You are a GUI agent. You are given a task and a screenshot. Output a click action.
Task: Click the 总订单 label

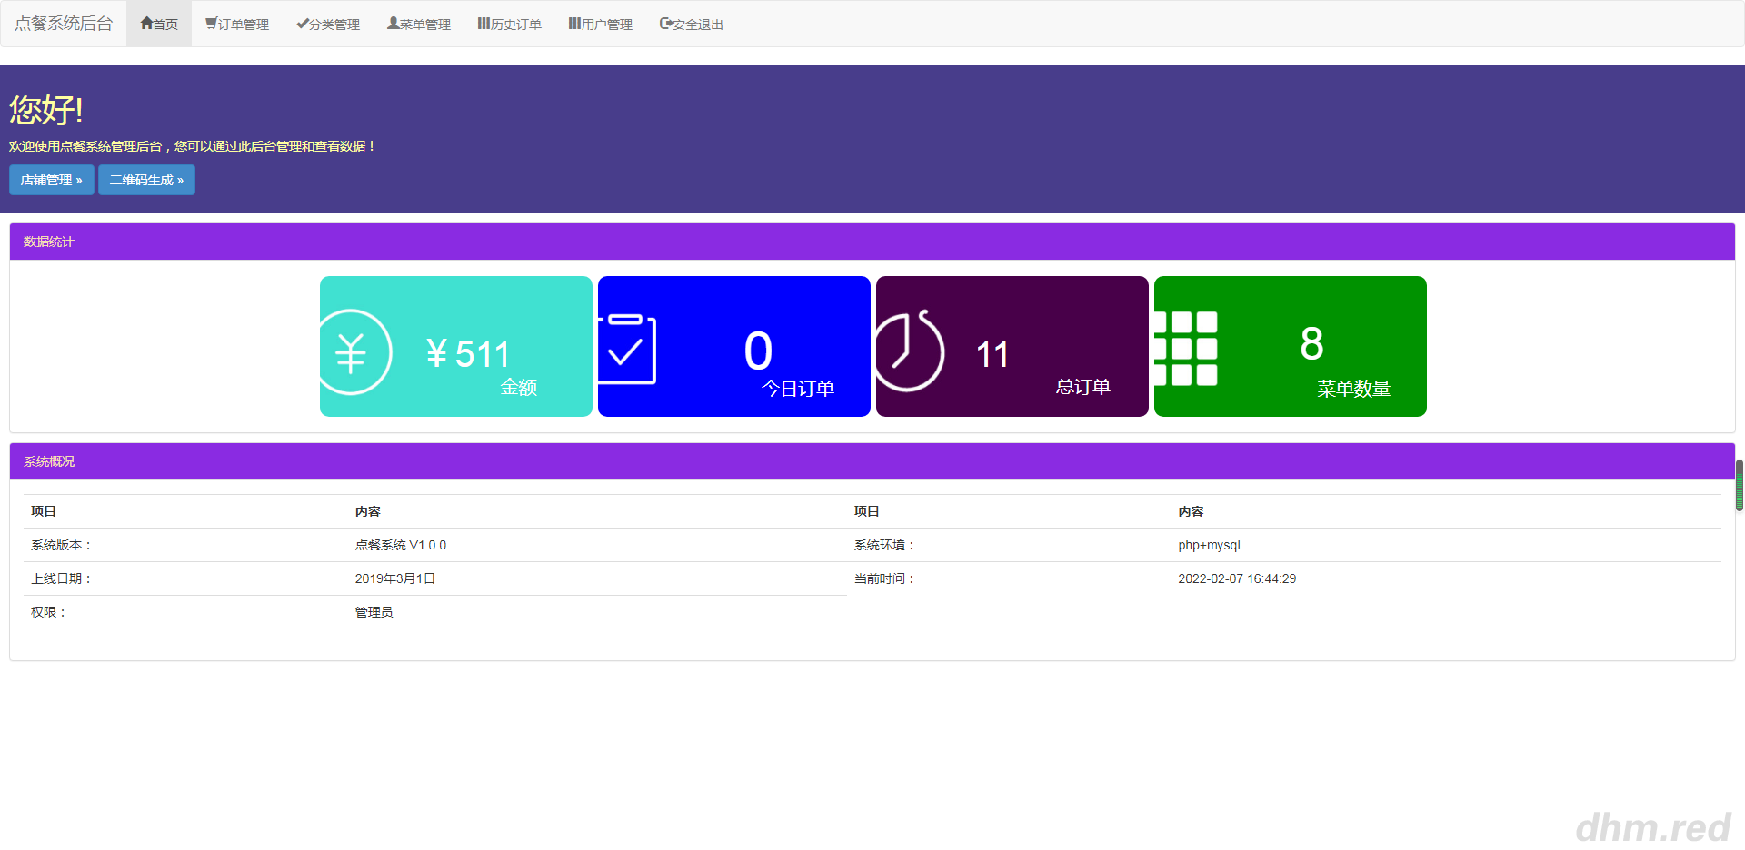point(1083,387)
